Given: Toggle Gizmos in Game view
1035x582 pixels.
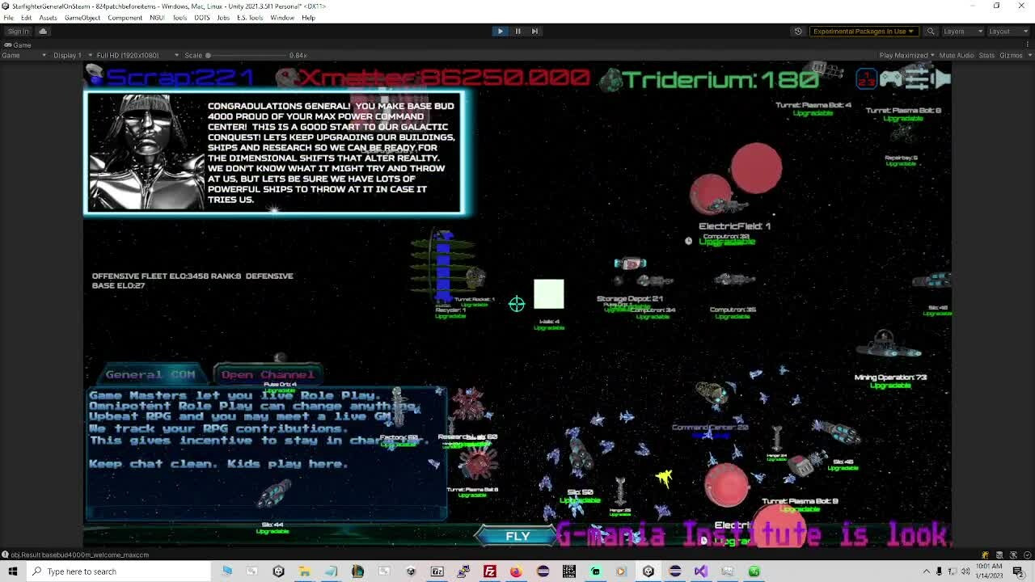Looking at the screenshot, I should (1011, 55).
